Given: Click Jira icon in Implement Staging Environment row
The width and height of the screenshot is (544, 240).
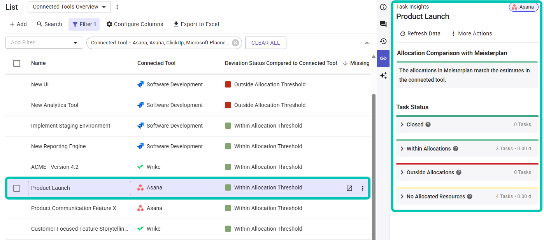Looking at the screenshot, I should click(140, 126).
